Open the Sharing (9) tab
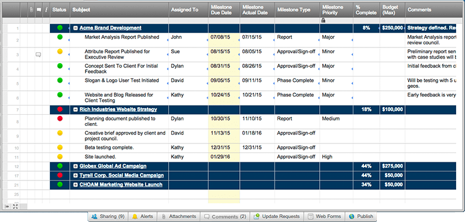The image size is (465, 222). (108, 216)
